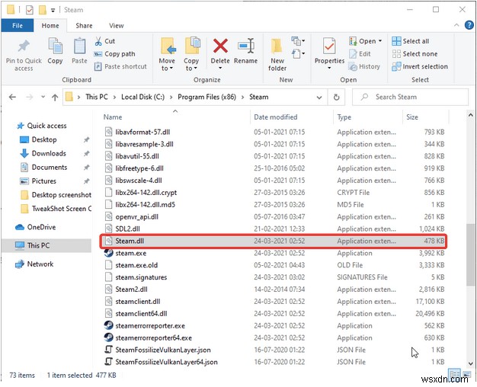
Task: Select the libx264-142.dll.crypt file
Action: pos(146,193)
